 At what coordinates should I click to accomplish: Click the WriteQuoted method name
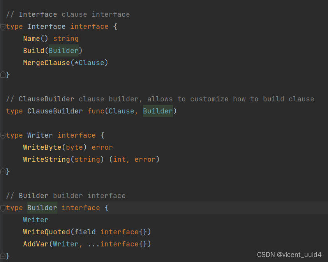click(46, 232)
